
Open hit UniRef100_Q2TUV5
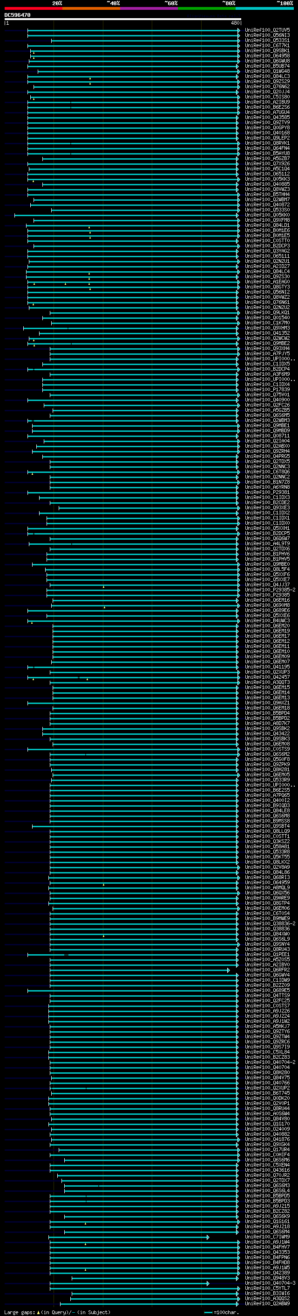(x=267, y=30)
